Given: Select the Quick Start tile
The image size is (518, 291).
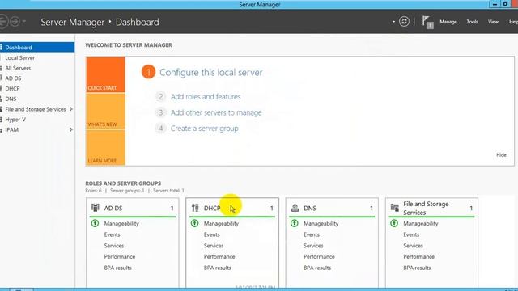Looking at the screenshot, I should point(106,74).
